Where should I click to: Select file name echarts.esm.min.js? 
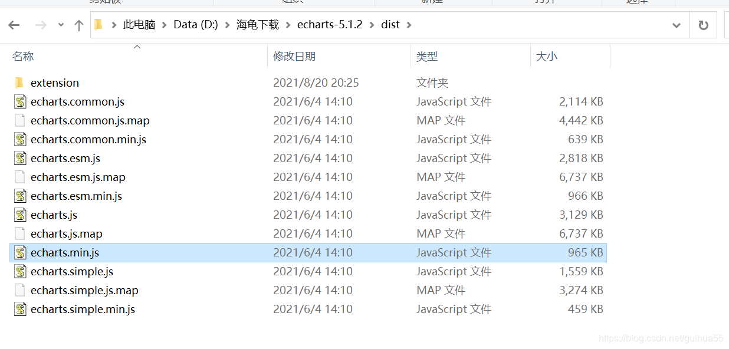[77, 196]
